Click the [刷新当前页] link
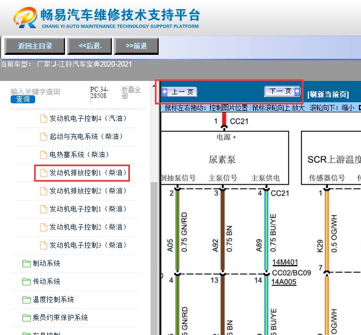Viewport: 361px width, 335px height. [x=328, y=94]
